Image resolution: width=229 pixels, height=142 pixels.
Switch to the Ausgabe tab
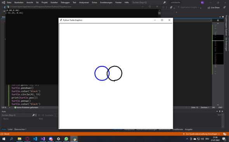click(189, 129)
